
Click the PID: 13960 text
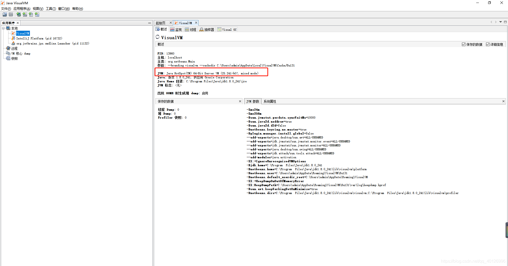click(166, 53)
